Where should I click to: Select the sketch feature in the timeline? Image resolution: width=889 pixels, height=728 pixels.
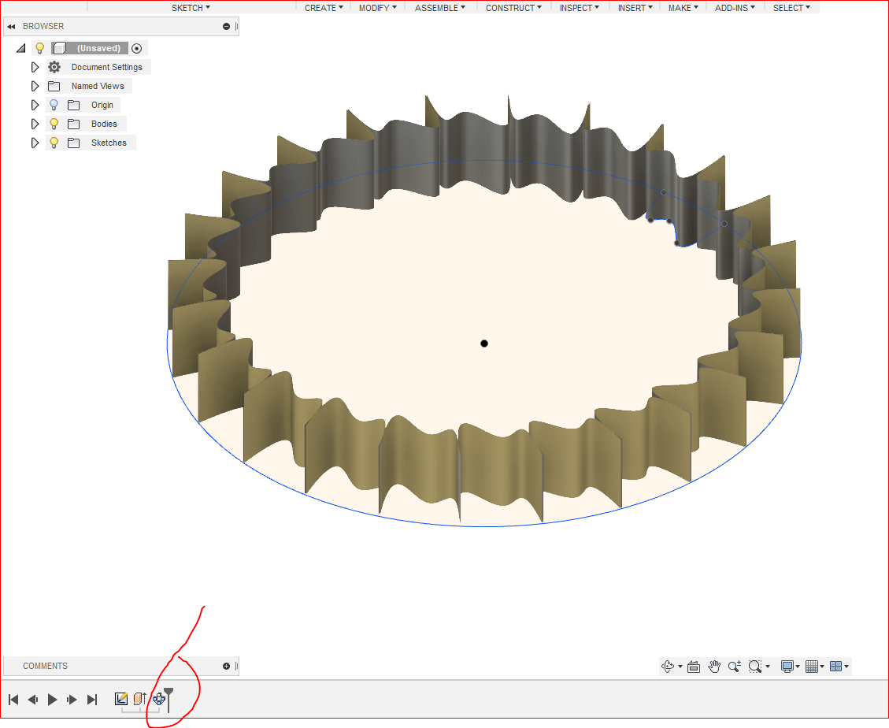point(120,698)
